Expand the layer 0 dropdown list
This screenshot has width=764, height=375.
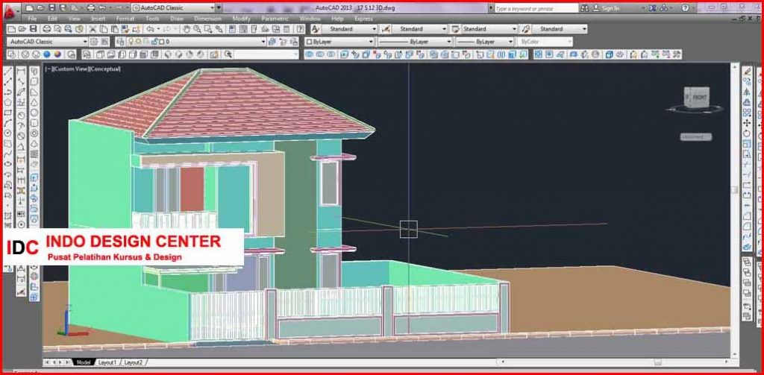click(263, 42)
